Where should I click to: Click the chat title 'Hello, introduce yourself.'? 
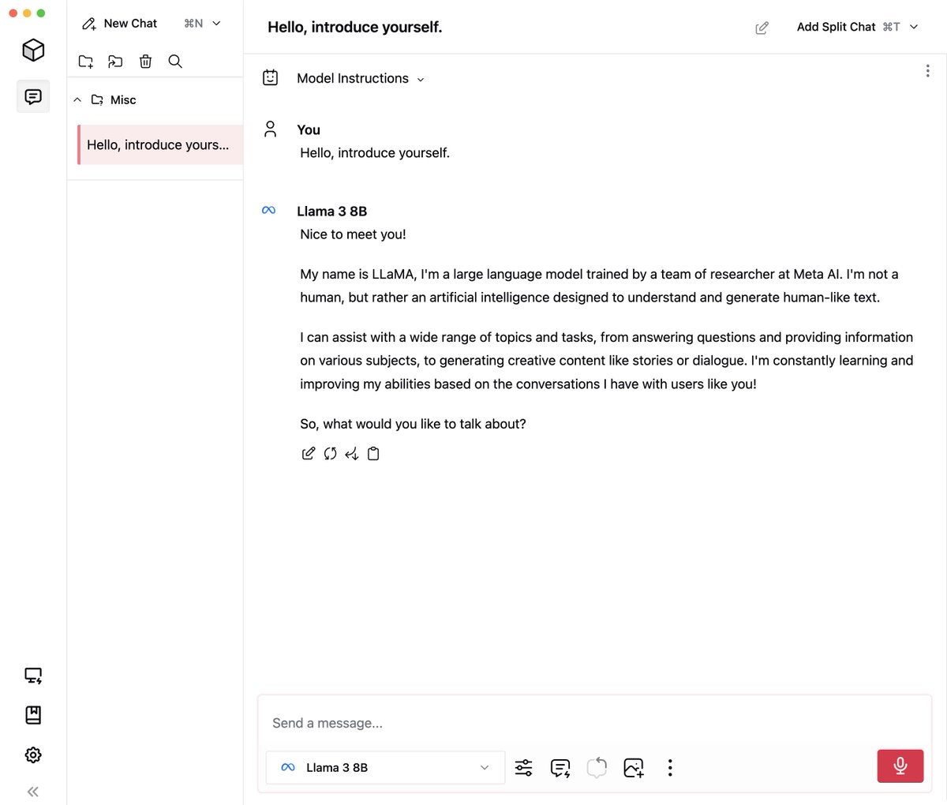coord(355,27)
